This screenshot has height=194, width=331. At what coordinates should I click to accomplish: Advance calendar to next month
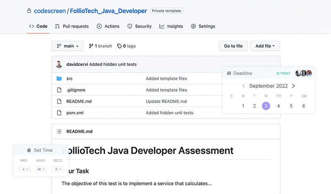coord(293,86)
